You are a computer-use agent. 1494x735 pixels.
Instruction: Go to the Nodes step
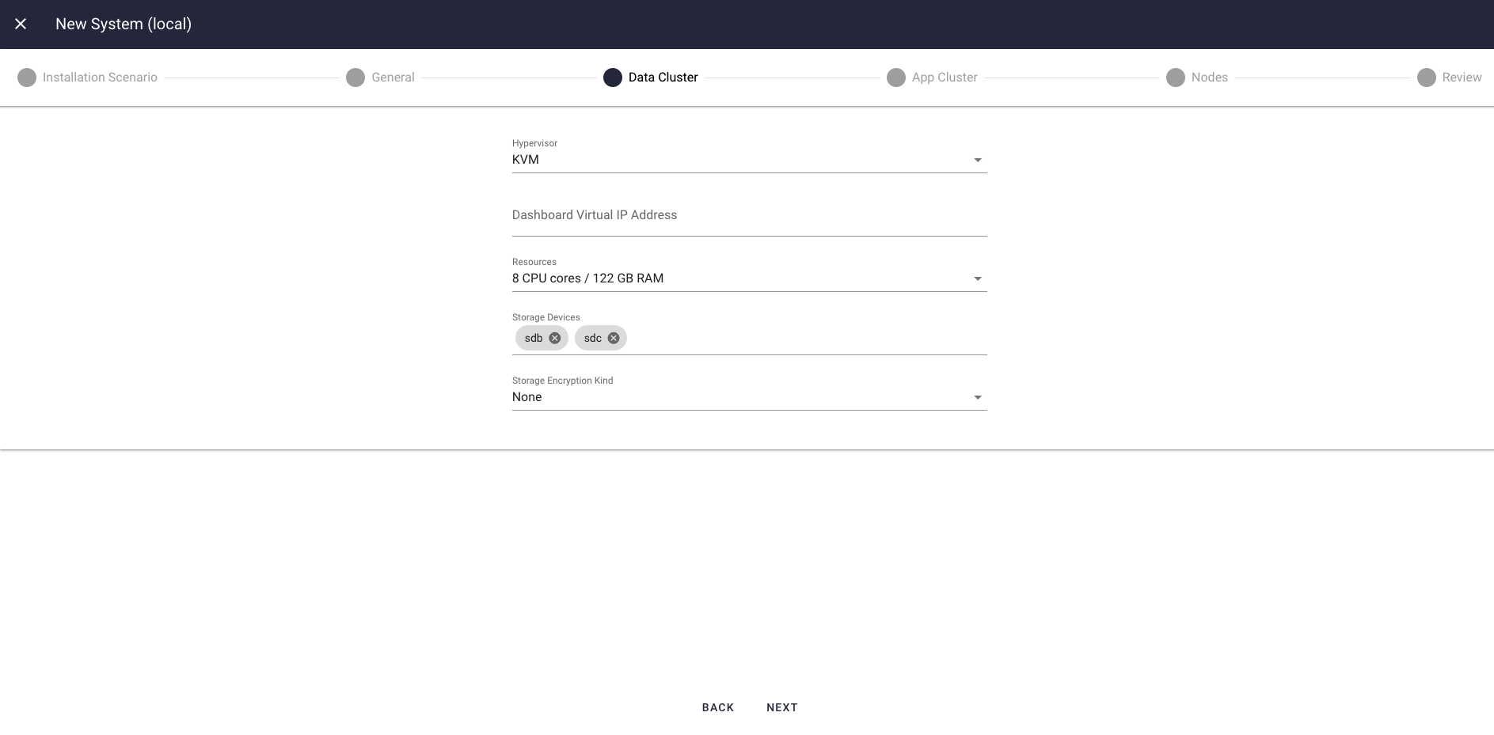[x=1197, y=78]
